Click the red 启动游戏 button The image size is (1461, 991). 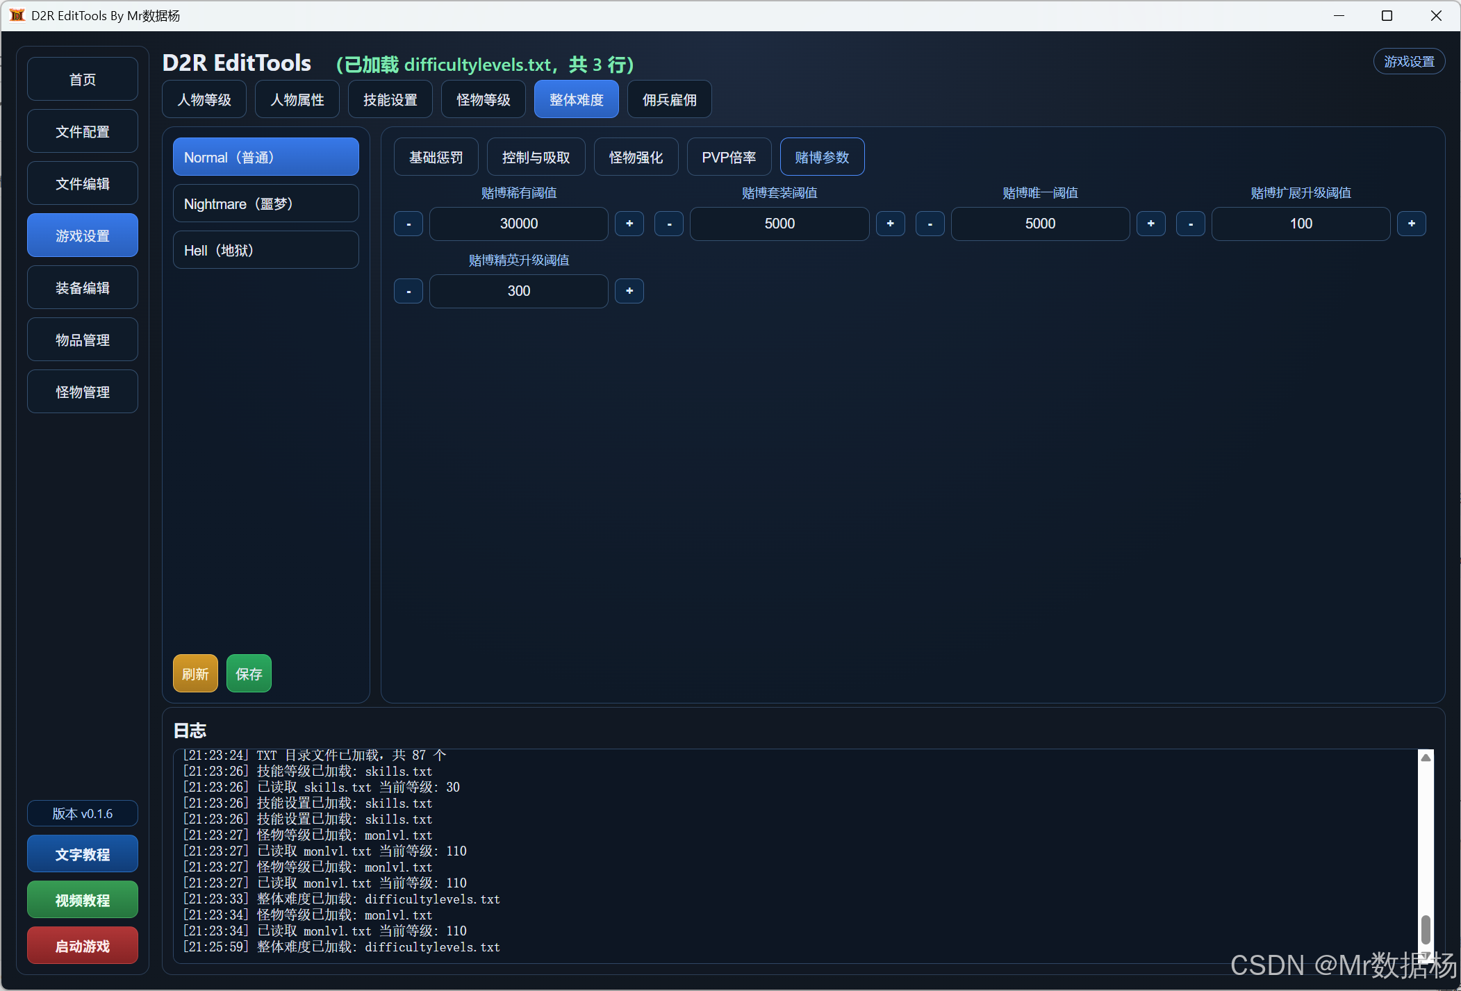click(x=83, y=946)
